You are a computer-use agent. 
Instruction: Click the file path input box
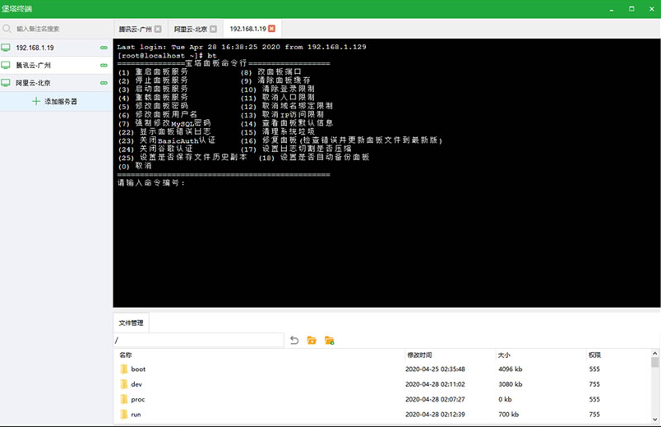pos(198,340)
